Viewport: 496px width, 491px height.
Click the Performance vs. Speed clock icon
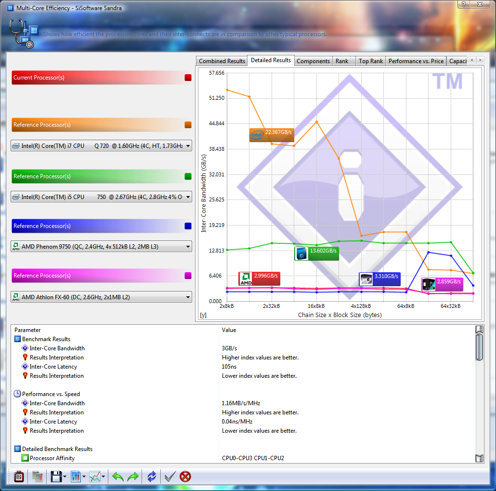coord(17,394)
